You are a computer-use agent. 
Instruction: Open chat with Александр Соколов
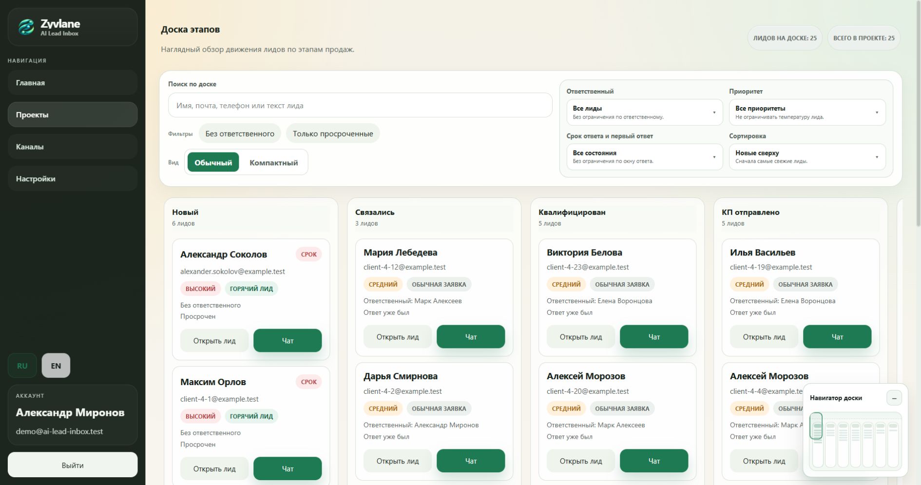288,341
